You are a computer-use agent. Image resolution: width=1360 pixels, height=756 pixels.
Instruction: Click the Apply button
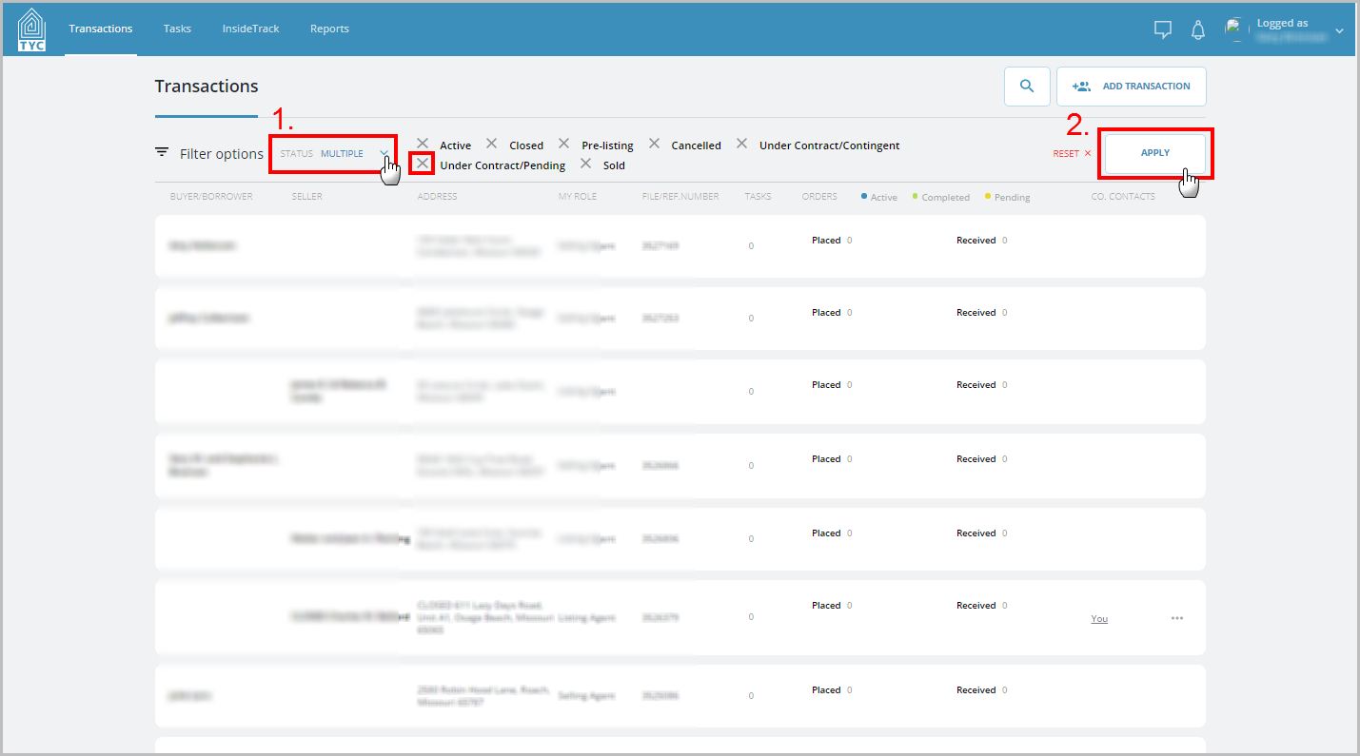tap(1155, 153)
